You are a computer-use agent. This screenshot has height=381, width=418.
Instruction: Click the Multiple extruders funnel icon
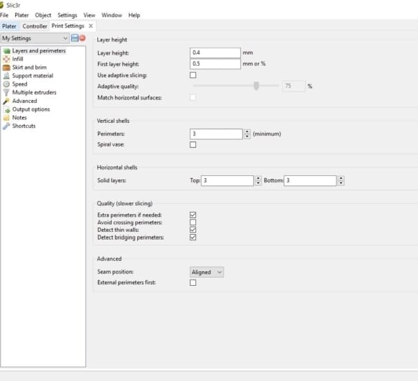6,92
